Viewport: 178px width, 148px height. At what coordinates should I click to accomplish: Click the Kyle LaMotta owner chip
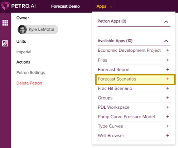point(38,30)
